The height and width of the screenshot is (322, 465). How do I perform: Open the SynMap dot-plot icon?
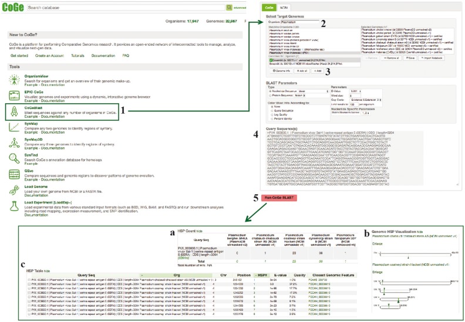click(x=14, y=127)
